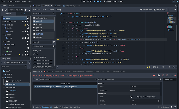Open Shader Editor bottom panel
This screenshot has height=109, width=179.
point(75,107)
